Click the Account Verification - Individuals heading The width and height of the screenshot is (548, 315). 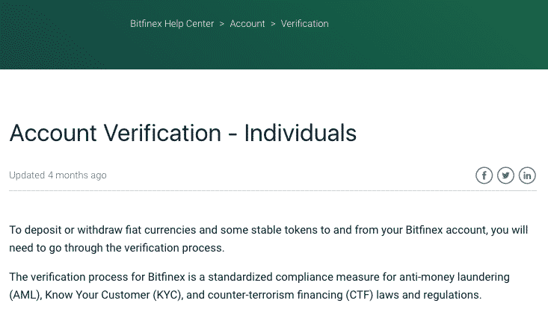(182, 133)
